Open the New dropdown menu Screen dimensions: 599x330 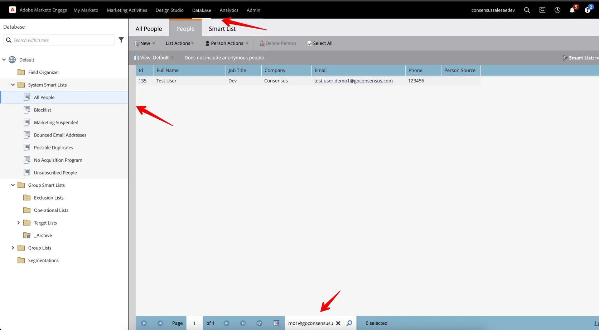[x=145, y=43]
